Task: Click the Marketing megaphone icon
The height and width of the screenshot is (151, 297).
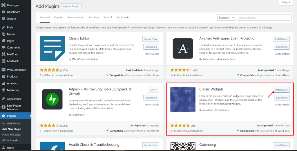Action: click(3, 90)
